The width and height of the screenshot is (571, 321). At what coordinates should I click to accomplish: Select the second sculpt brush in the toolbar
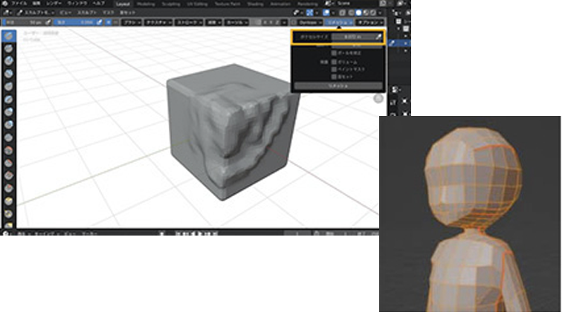[9, 48]
